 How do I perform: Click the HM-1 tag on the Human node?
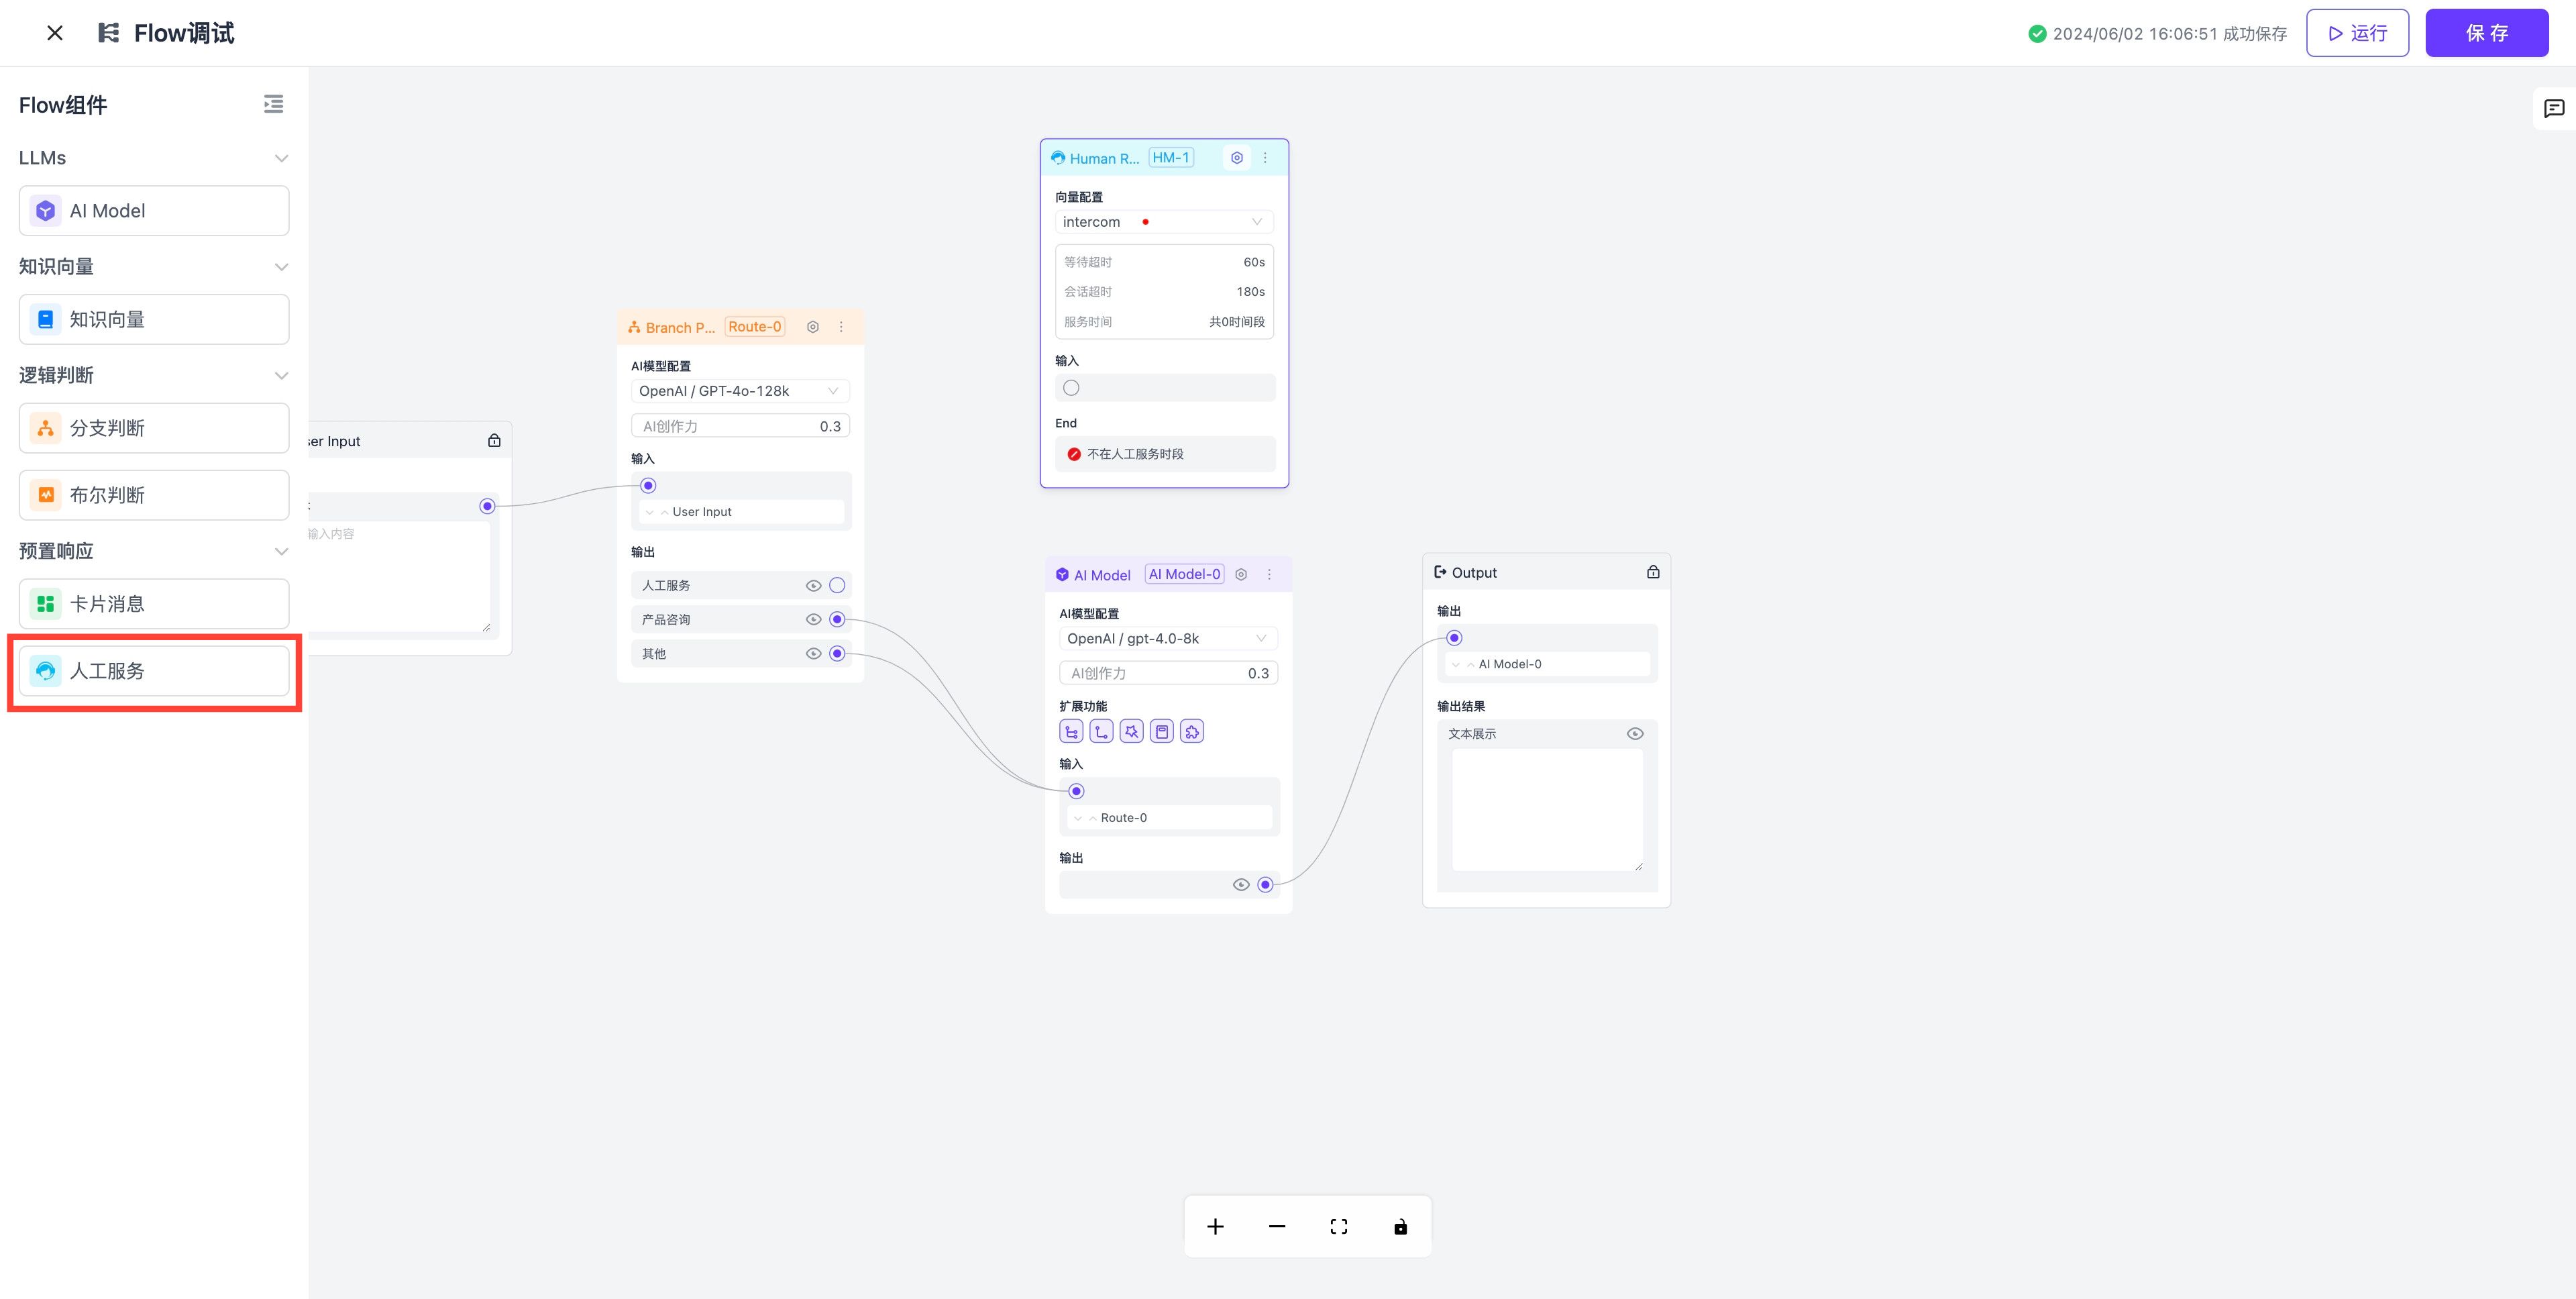1171,158
